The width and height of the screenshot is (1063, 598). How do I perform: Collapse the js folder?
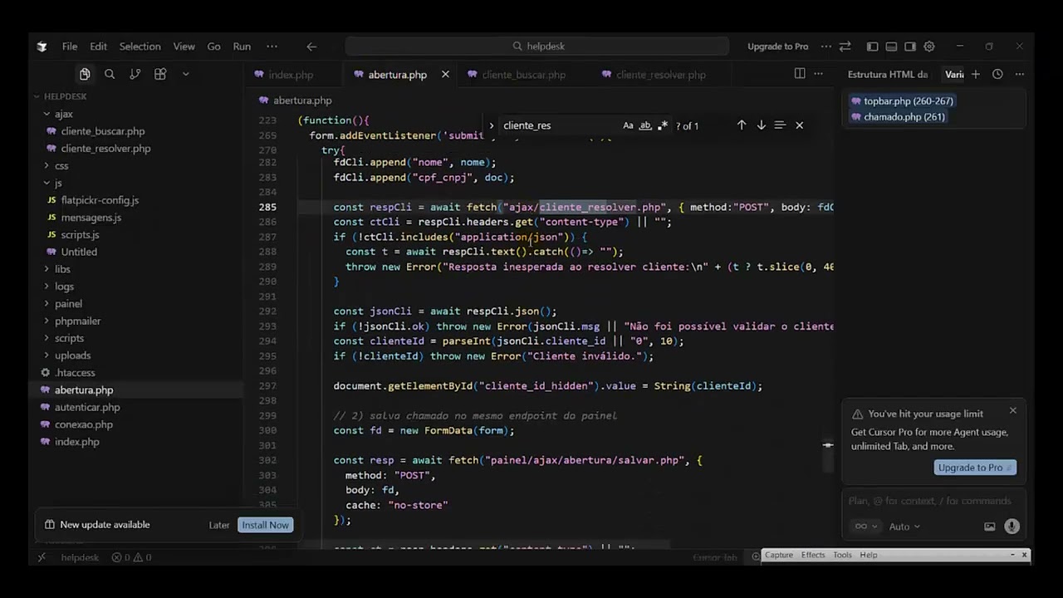coord(57,183)
